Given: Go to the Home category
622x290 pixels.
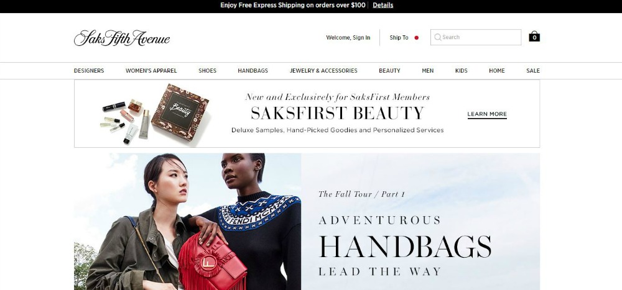Looking at the screenshot, I should tap(496, 71).
